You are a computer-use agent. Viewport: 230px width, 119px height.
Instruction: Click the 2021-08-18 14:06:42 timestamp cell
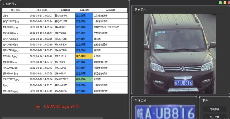[42, 56]
